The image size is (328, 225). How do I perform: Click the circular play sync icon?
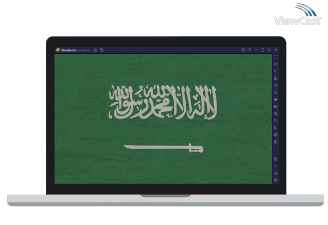(276, 92)
